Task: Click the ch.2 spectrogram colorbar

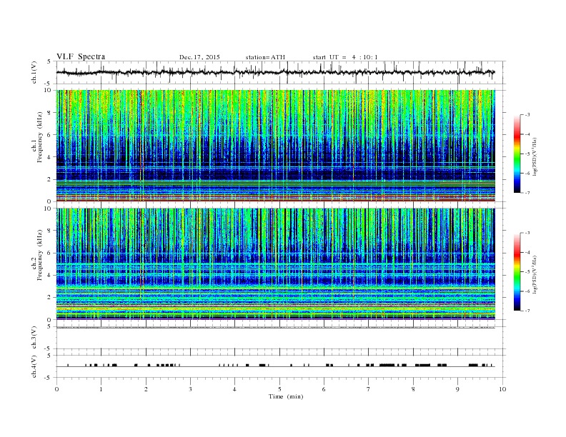Action: point(517,272)
